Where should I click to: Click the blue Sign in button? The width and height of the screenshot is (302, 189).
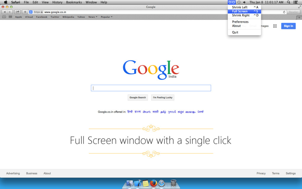[288, 26]
